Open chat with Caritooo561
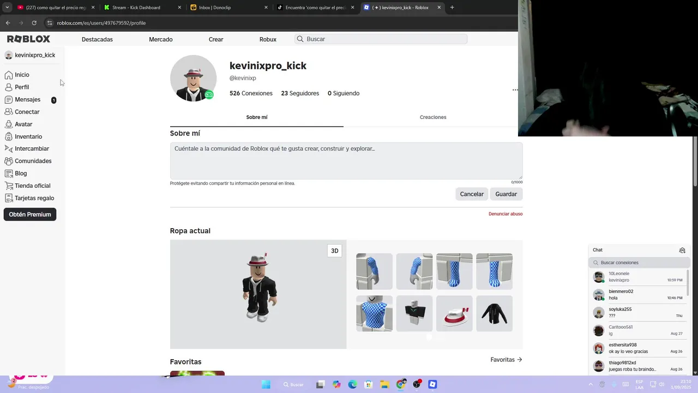The image size is (698, 393). tap(638, 330)
